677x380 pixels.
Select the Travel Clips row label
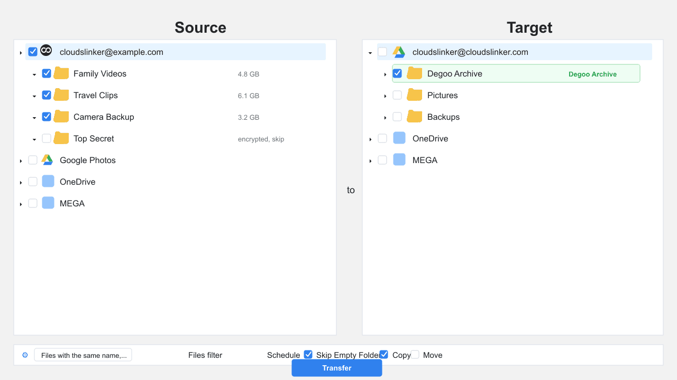pyautogui.click(x=96, y=95)
